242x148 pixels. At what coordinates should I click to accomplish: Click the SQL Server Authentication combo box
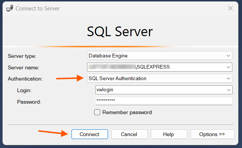pos(160,78)
